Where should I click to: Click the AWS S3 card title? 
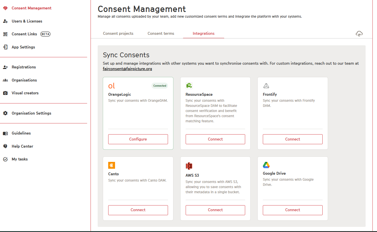(192, 176)
